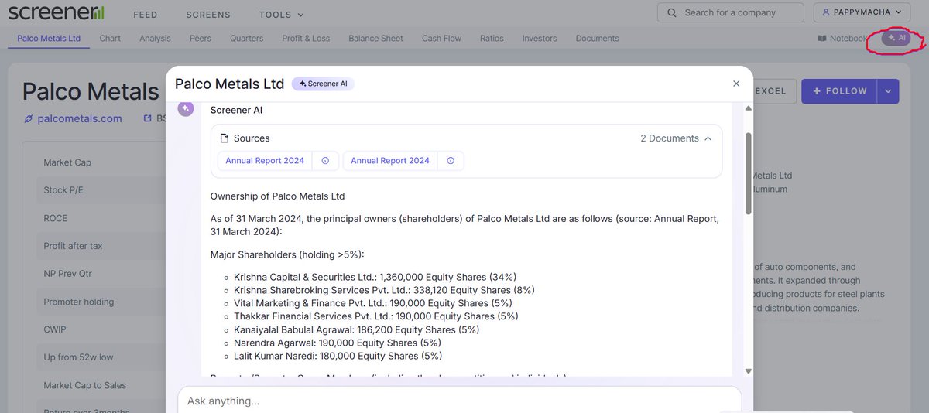Open the Notebook link
This screenshot has width=929, height=413.
(842, 38)
